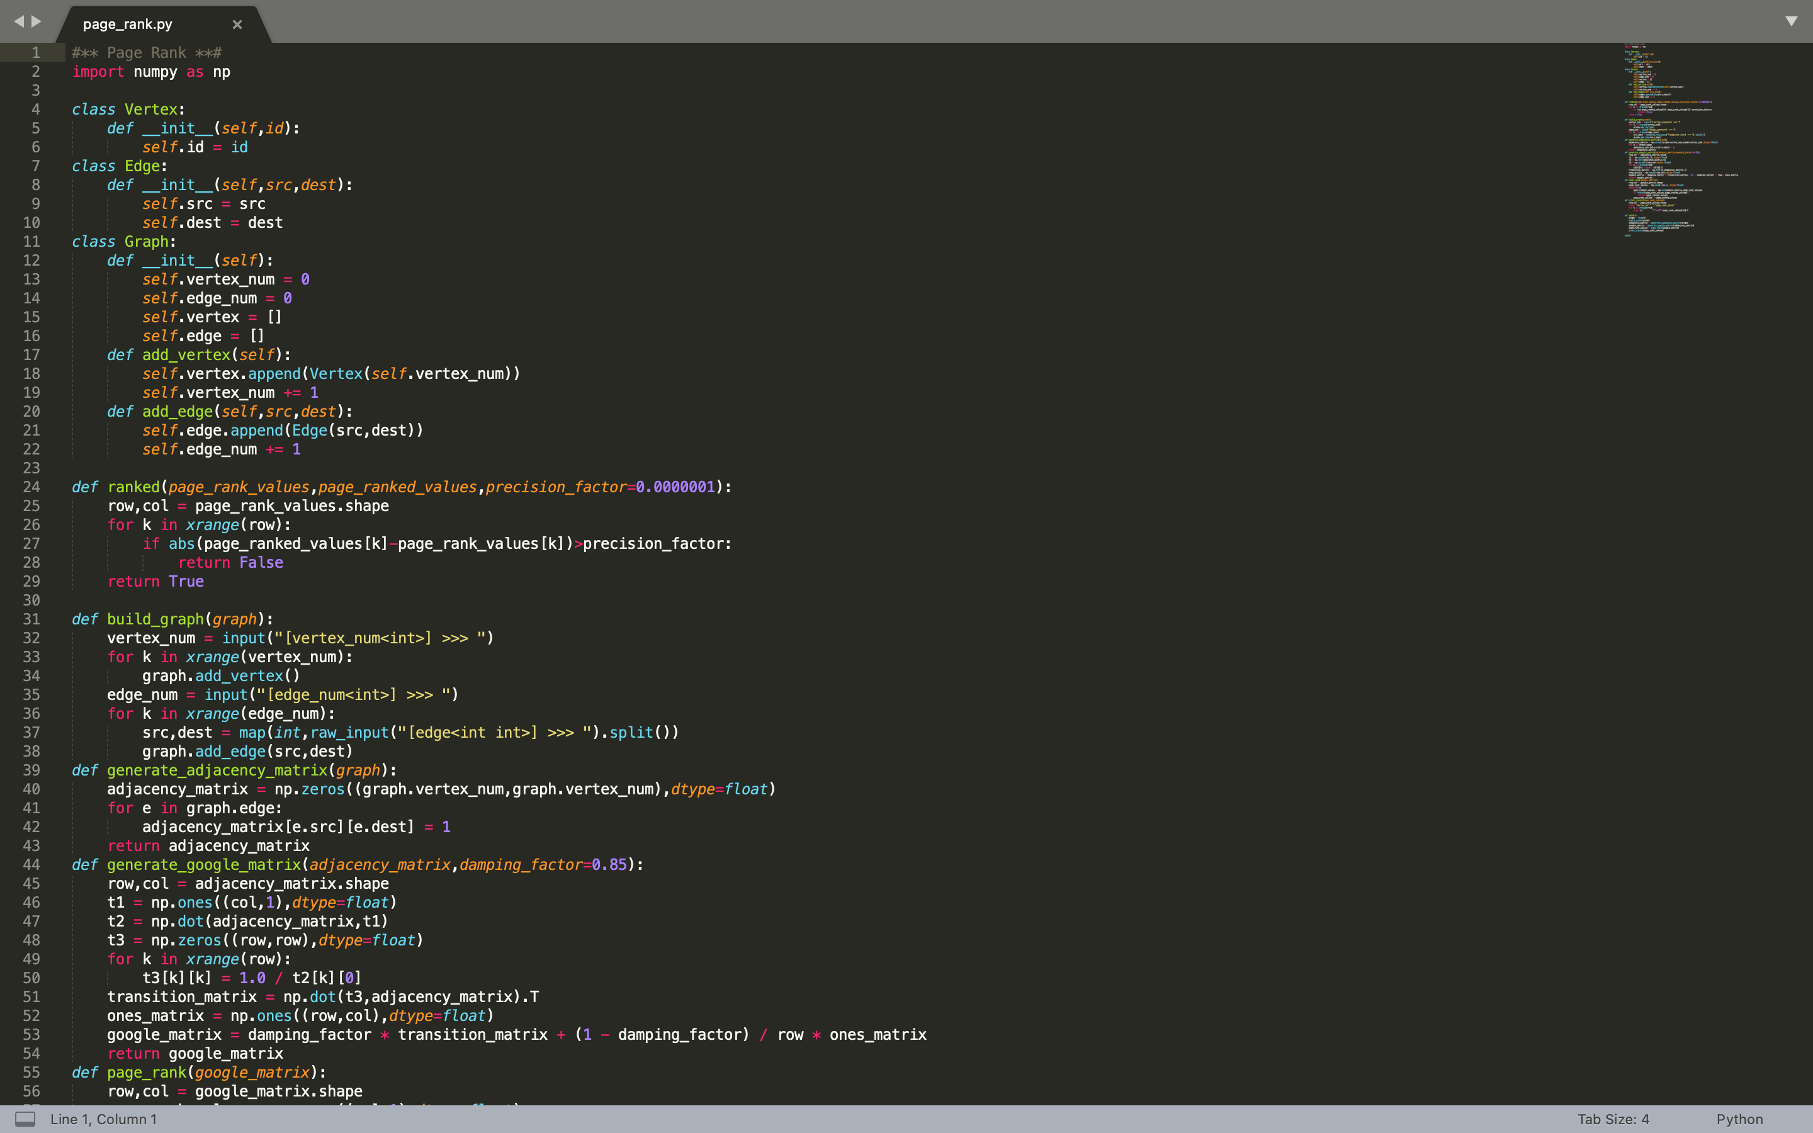Click 'return adjacency_matrix' line

(208, 846)
